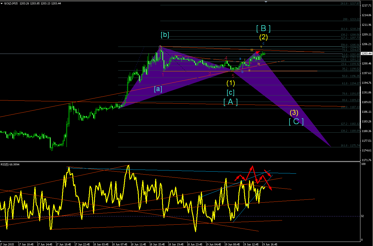373x246 pixels.
Task: Click price scale value 1183.26
Action: coord(367,121)
